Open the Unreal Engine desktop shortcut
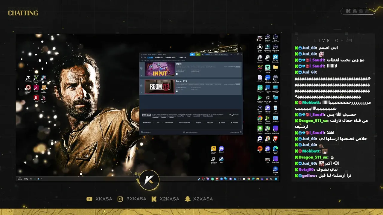This screenshot has width=383, height=215. 259,48
